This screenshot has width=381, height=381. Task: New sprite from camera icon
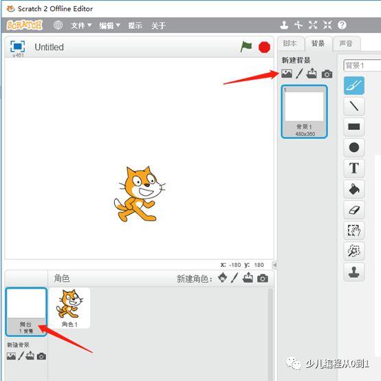coord(263,279)
